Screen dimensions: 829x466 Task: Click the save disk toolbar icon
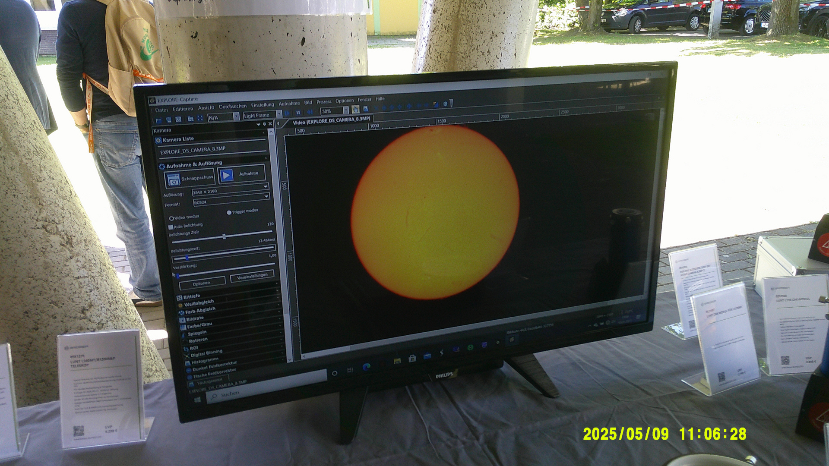pyautogui.click(x=168, y=120)
